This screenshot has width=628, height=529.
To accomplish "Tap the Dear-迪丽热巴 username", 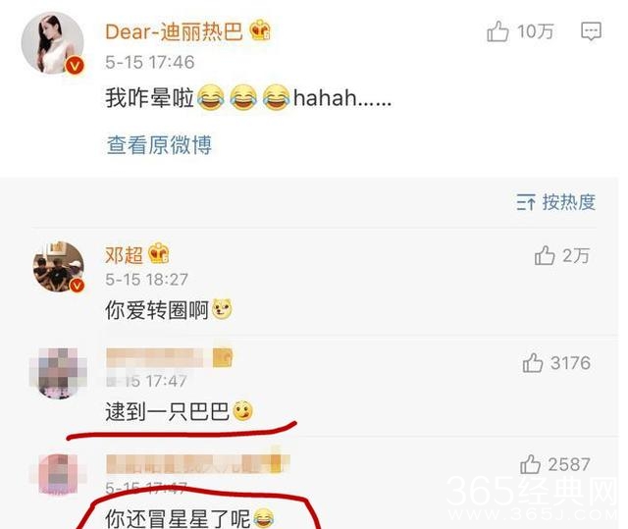I will (x=174, y=31).
